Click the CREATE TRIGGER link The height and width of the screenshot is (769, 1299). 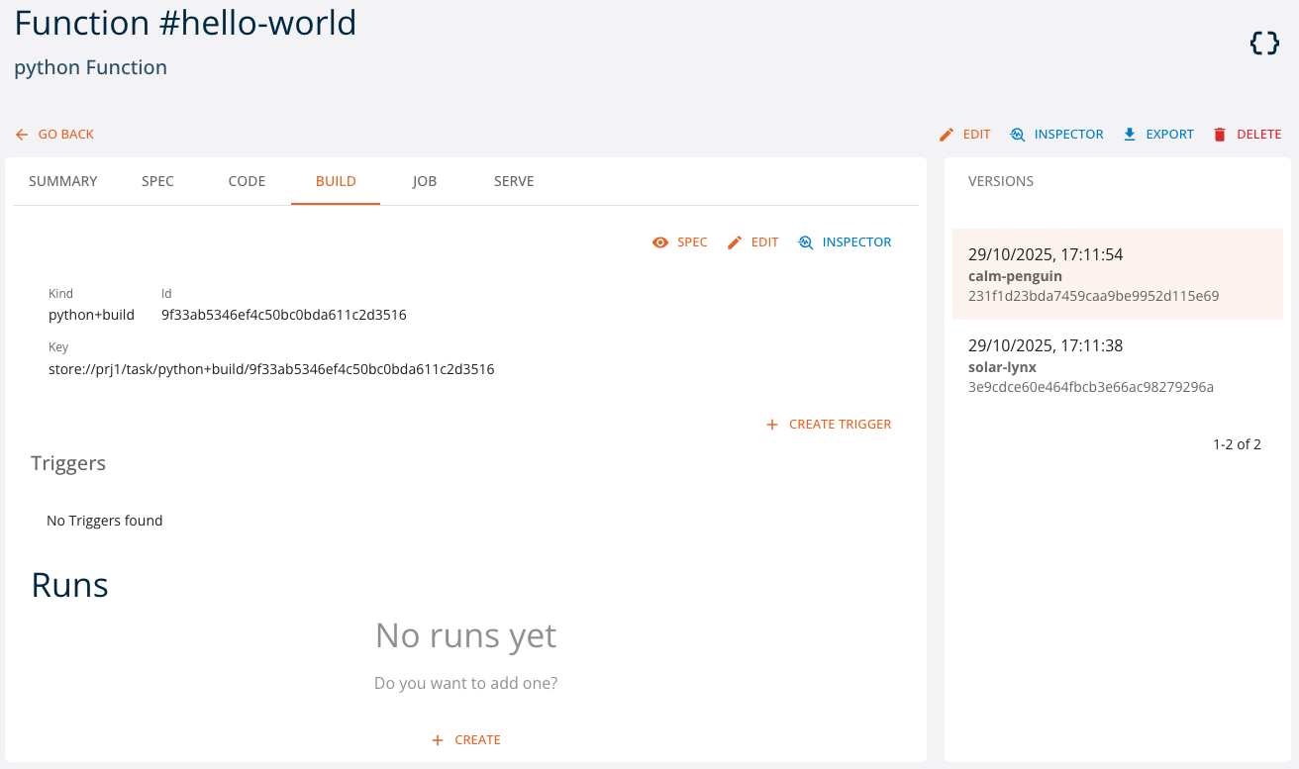tap(840, 424)
